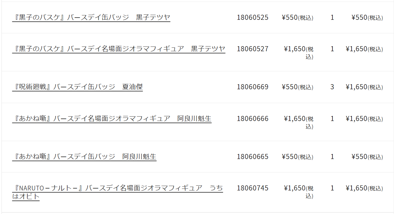Select product code 18060669
The image size is (394, 214).
point(253,87)
